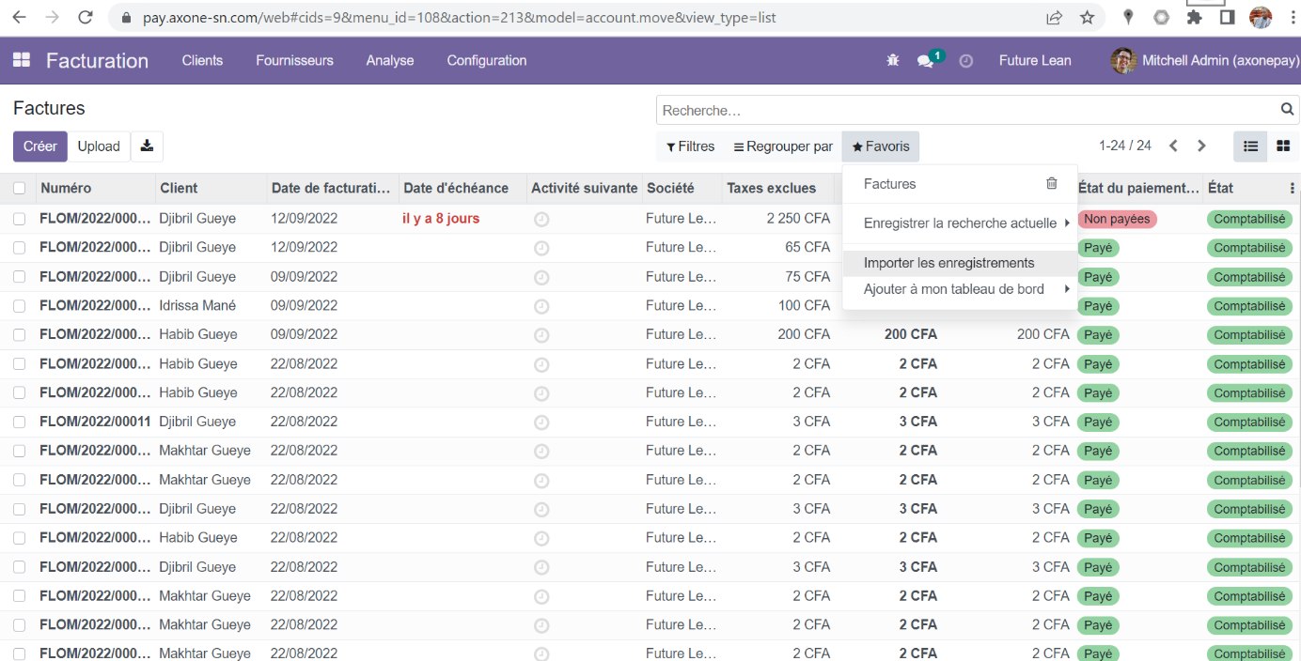Go to next page of records

click(x=1201, y=146)
